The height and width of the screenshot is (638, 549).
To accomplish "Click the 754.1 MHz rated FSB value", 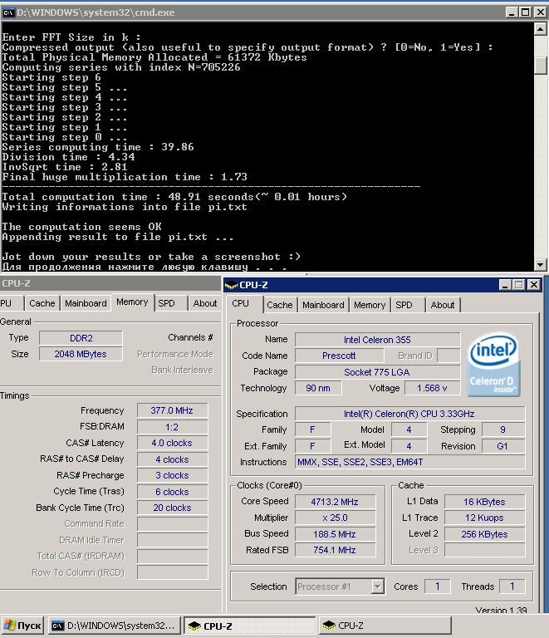I will click(335, 550).
